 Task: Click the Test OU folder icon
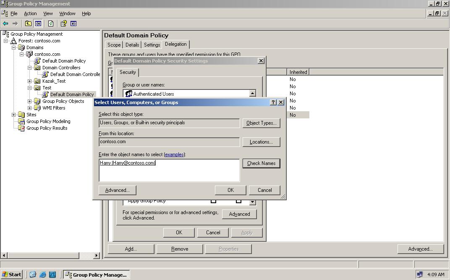[37, 87]
